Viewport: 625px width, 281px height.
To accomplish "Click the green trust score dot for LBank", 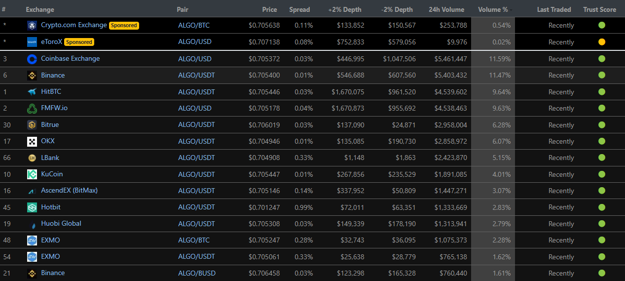I will [x=601, y=158].
